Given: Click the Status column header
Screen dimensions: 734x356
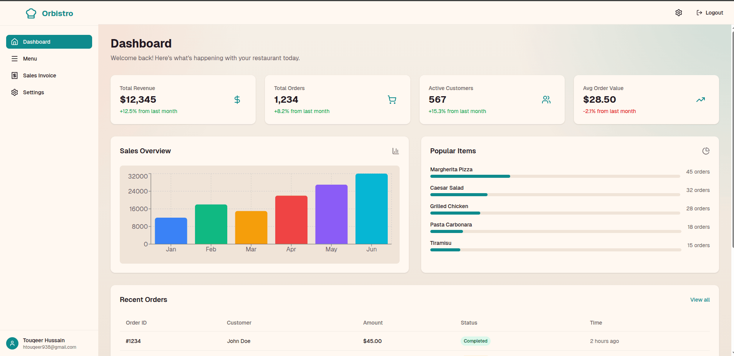Looking at the screenshot, I should pyautogui.click(x=469, y=323).
